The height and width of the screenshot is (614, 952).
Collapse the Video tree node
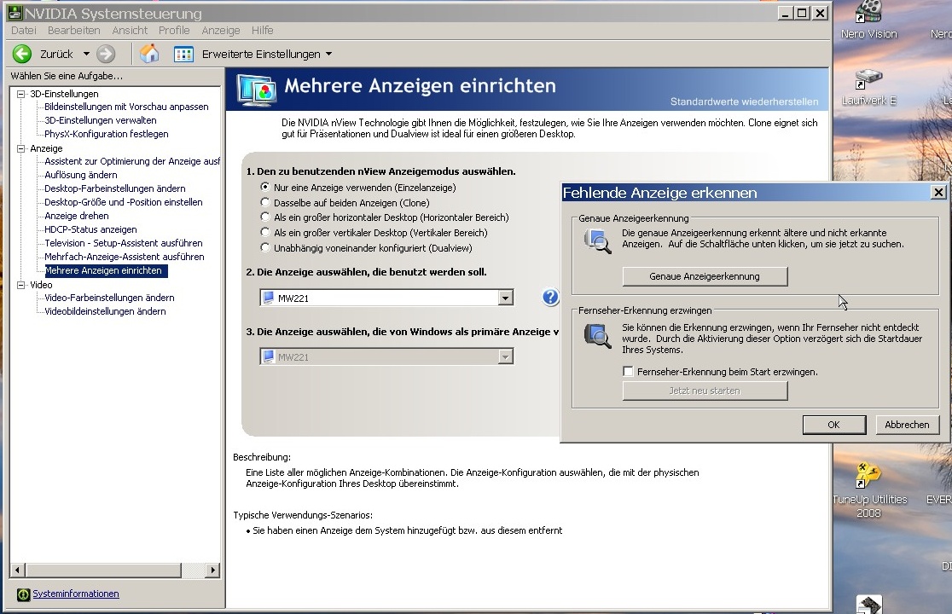coord(21,285)
